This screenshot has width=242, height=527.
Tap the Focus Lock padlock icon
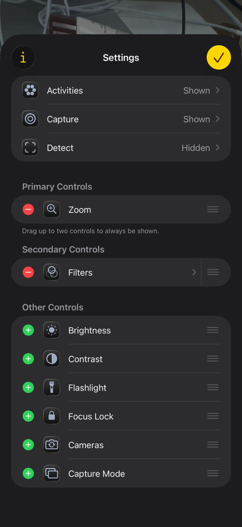[x=52, y=416]
